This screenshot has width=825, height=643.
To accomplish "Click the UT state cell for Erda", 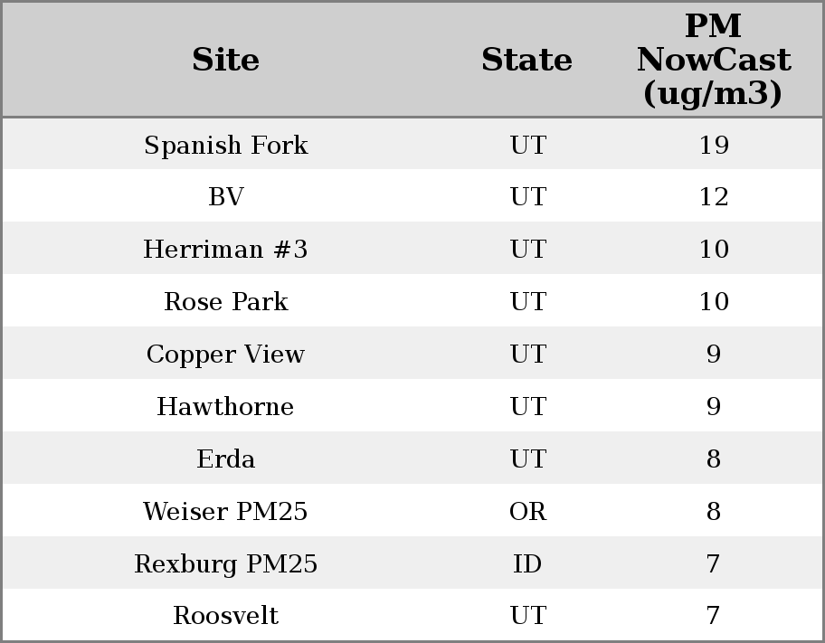I will click(527, 459).
